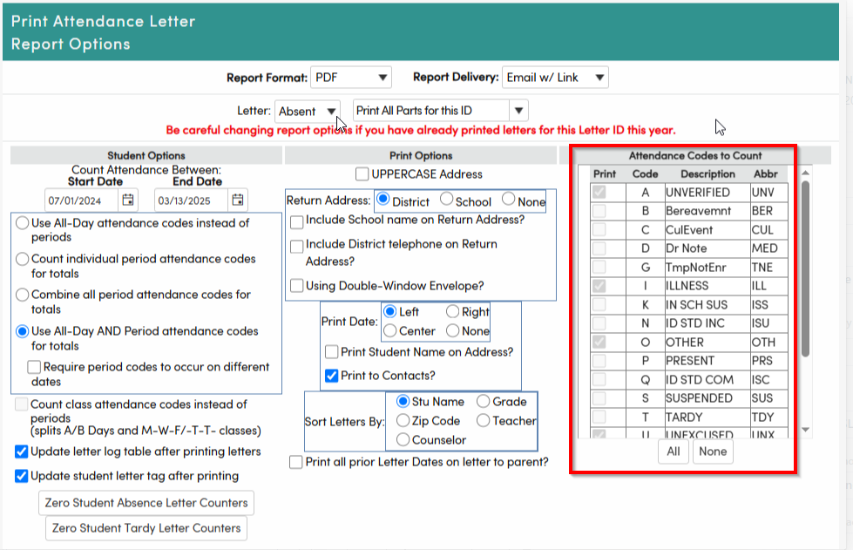Click attendance codes scrollbar up arrow
The image size is (853, 550).
point(806,173)
